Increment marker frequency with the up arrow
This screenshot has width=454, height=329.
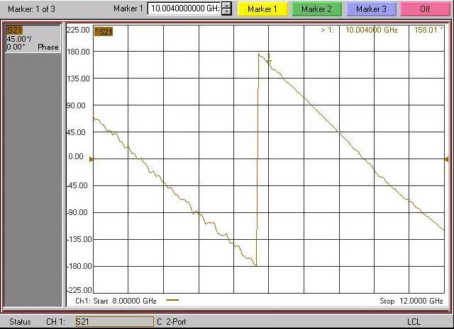(226, 6)
